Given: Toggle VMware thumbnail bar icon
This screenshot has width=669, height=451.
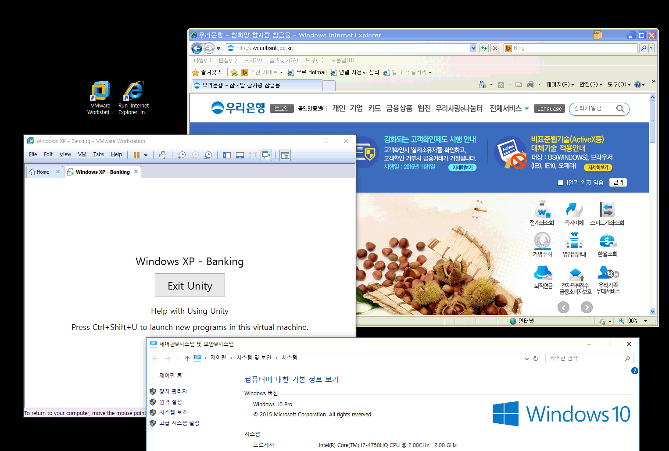Looking at the screenshot, I should tap(240, 155).
